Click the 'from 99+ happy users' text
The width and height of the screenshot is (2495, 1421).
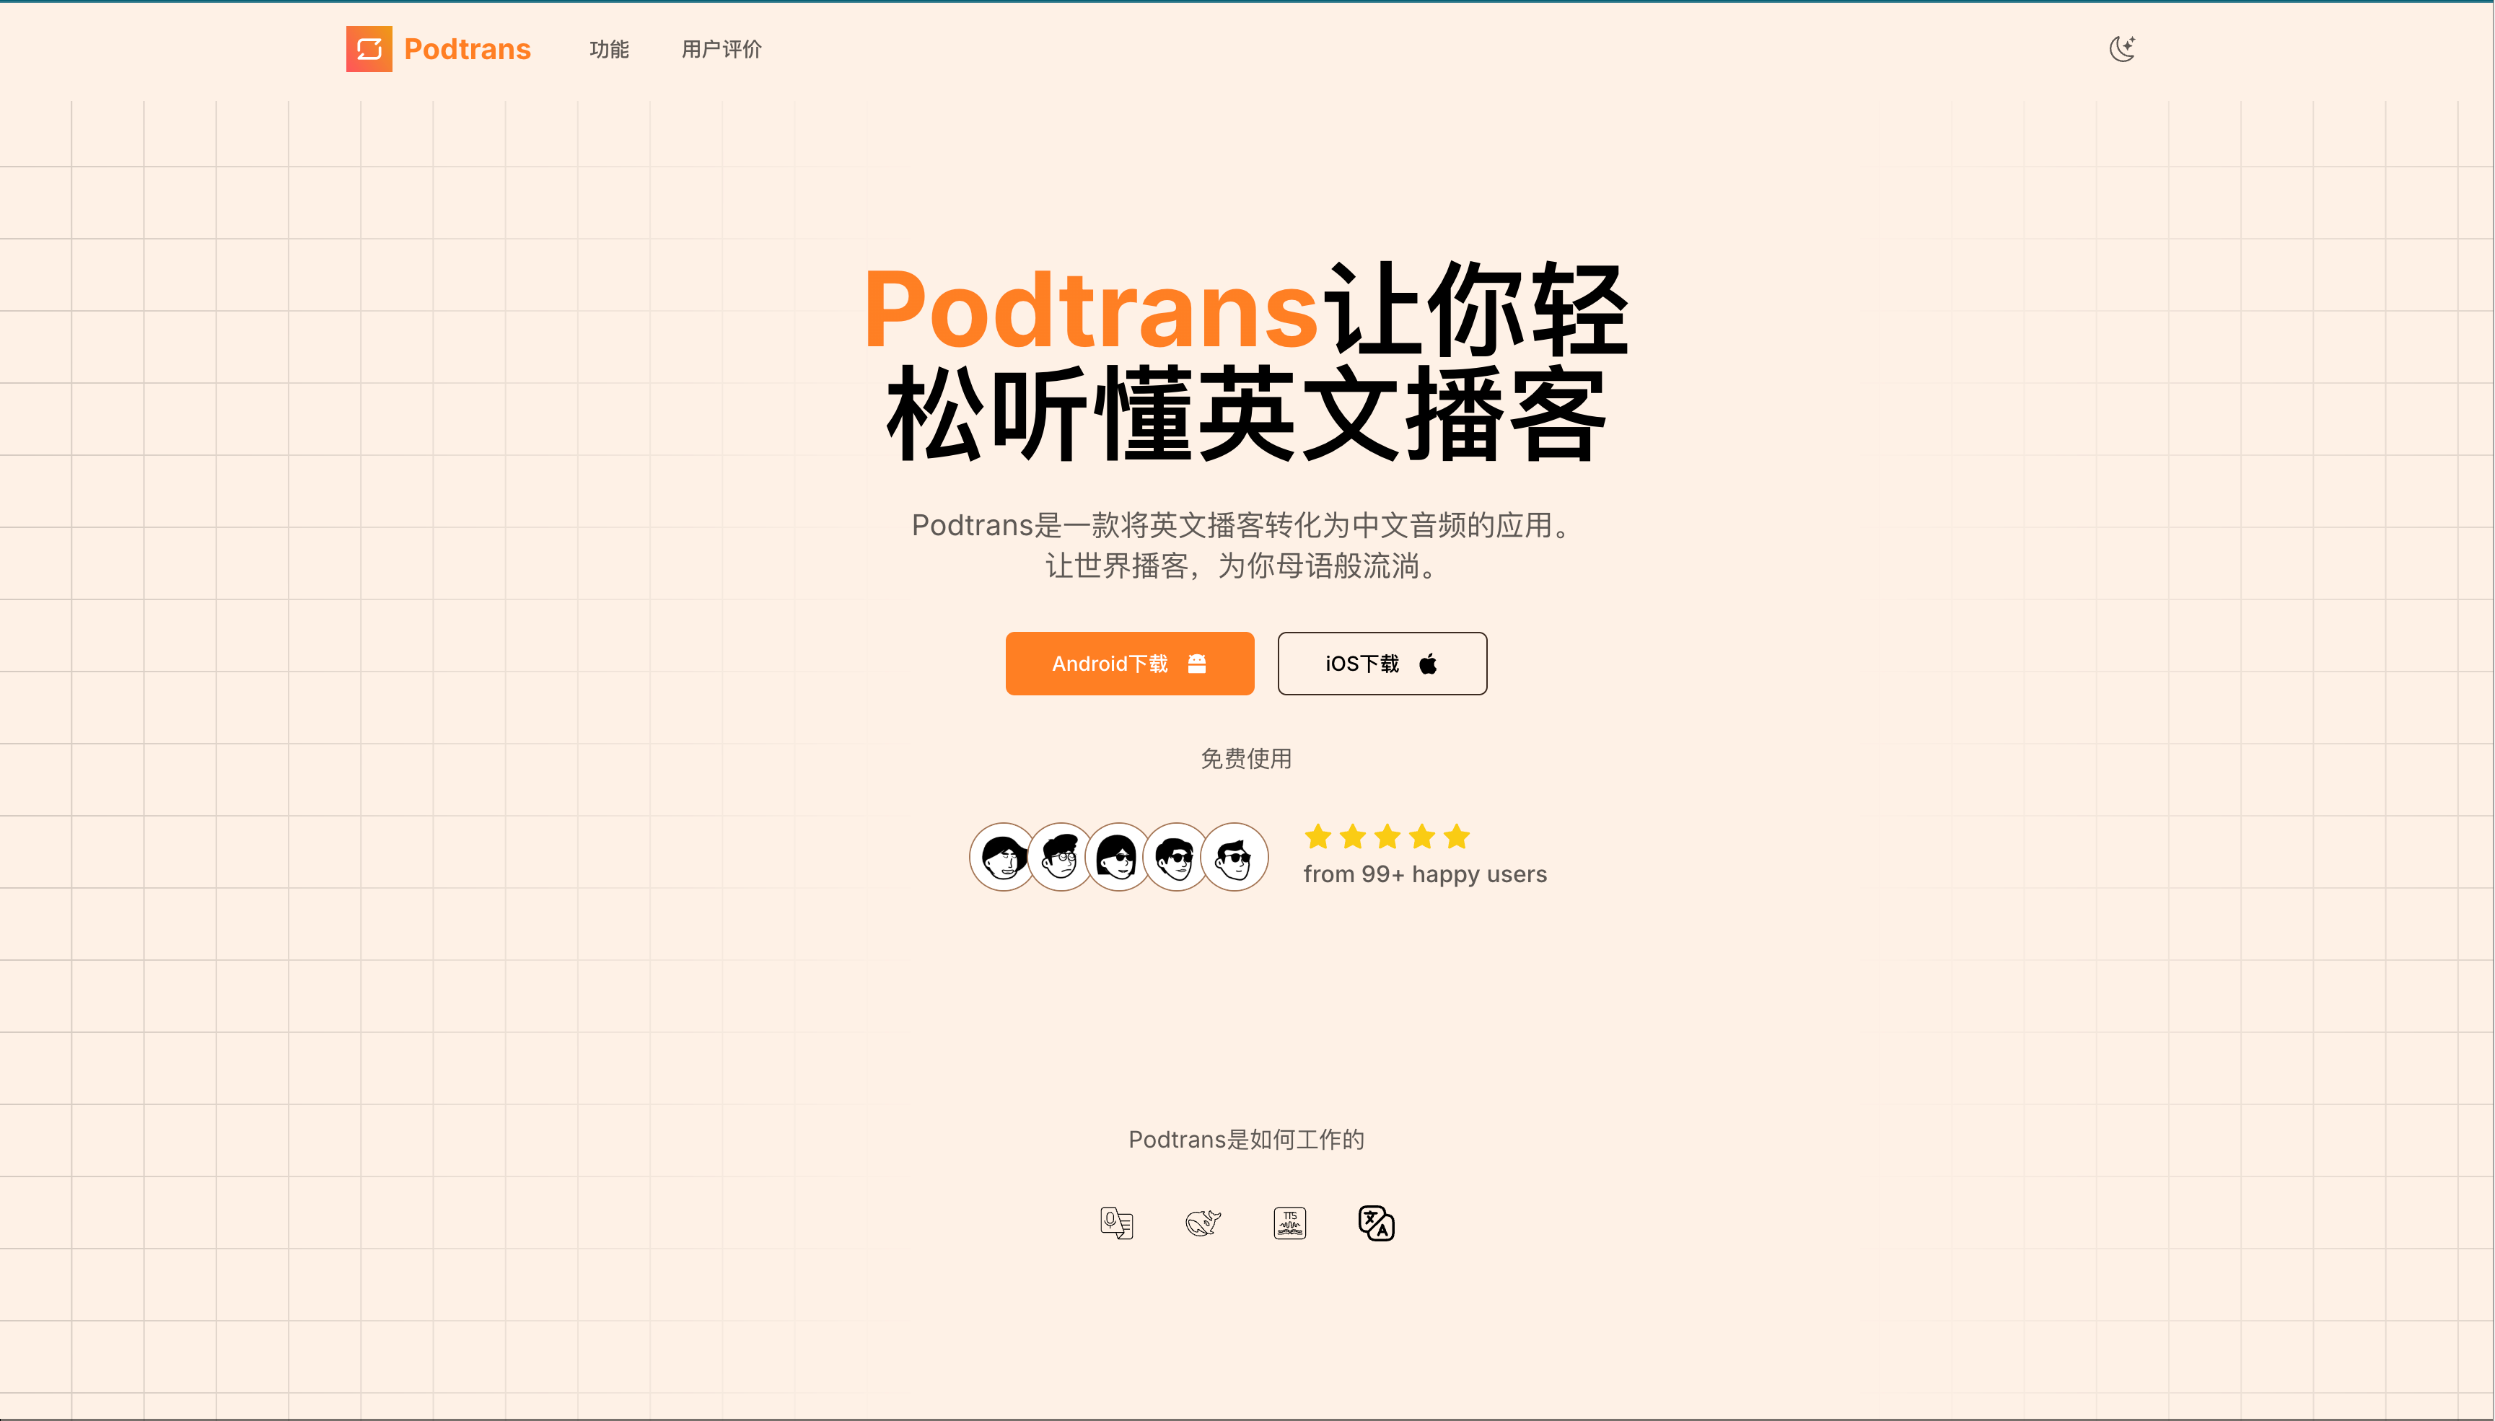point(1425,874)
